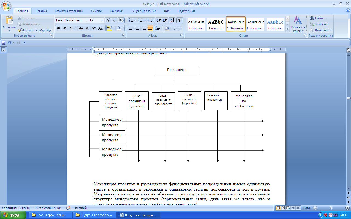This screenshot has height=219, width=351.
Task: Click tab stop selector left of ruler
Action: 4,50
